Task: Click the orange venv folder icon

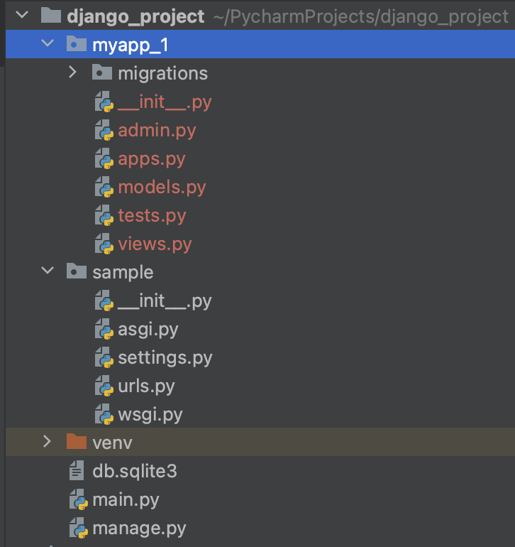Action: [77, 442]
